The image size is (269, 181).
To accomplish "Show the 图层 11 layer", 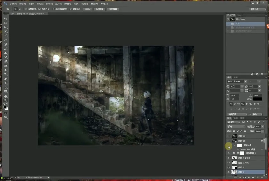I will pyautogui.click(x=228, y=136).
